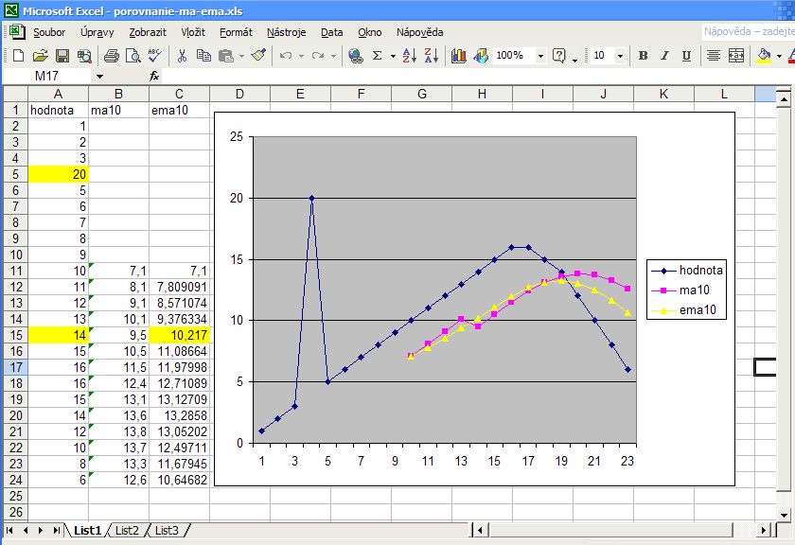Click the fill color bucket icon
This screenshot has height=545, width=795.
coord(764,55)
